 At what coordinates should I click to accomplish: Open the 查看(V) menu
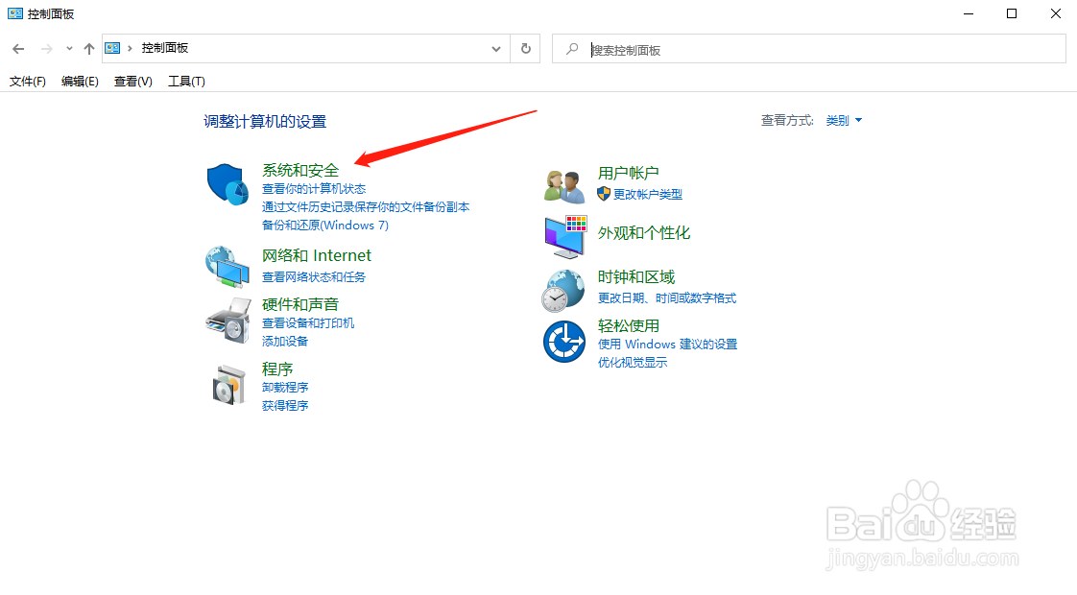pos(132,81)
